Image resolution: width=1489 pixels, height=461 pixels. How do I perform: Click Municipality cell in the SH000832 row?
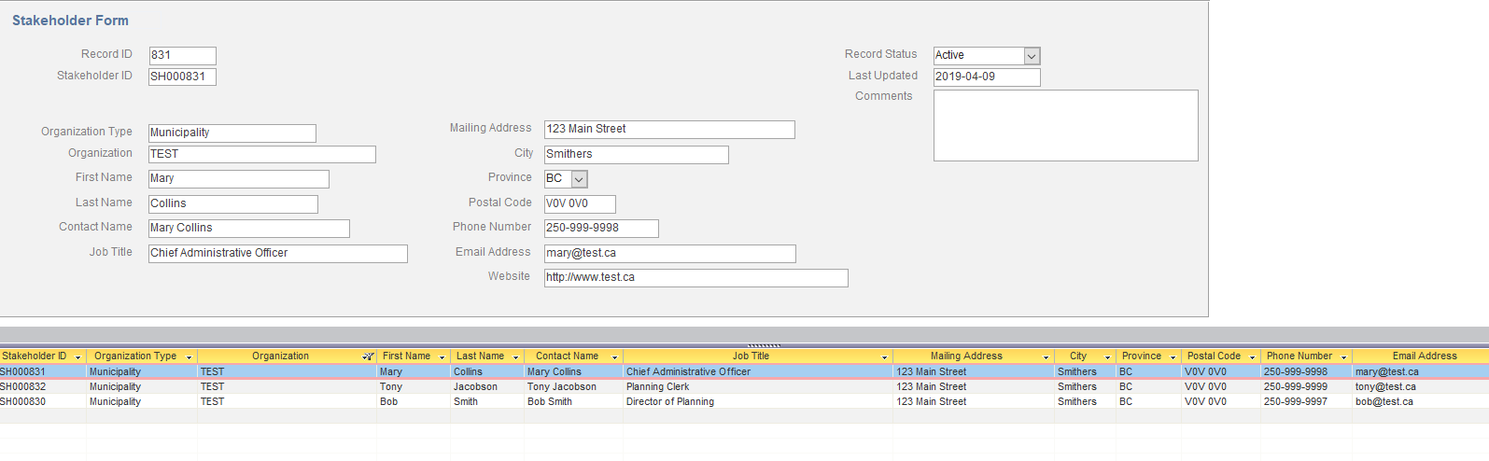coord(142,386)
